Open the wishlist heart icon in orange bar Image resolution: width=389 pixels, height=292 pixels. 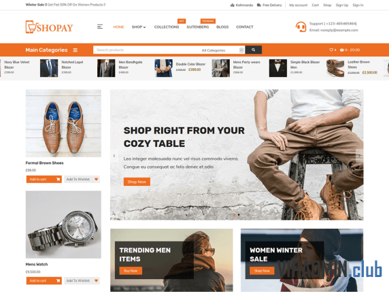(x=331, y=50)
